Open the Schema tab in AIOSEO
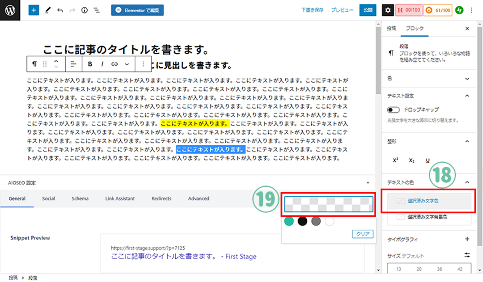Screen dimensions: 483x282 [x=80, y=198]
